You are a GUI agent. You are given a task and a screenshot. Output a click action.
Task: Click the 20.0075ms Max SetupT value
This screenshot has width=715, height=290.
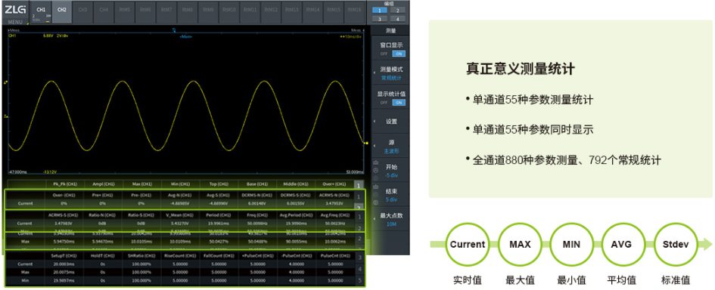coord(64,272)
